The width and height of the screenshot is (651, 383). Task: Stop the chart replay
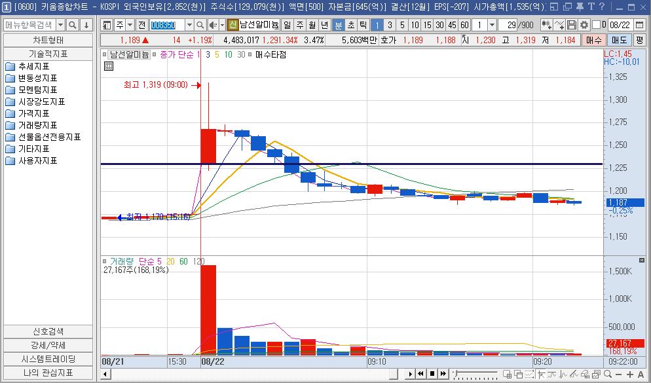pos(432,374)
